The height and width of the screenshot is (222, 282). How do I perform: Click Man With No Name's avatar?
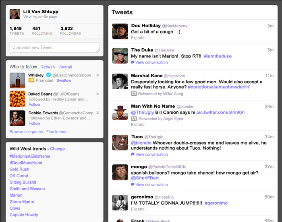pyautogui.click(x=120, y=112)
